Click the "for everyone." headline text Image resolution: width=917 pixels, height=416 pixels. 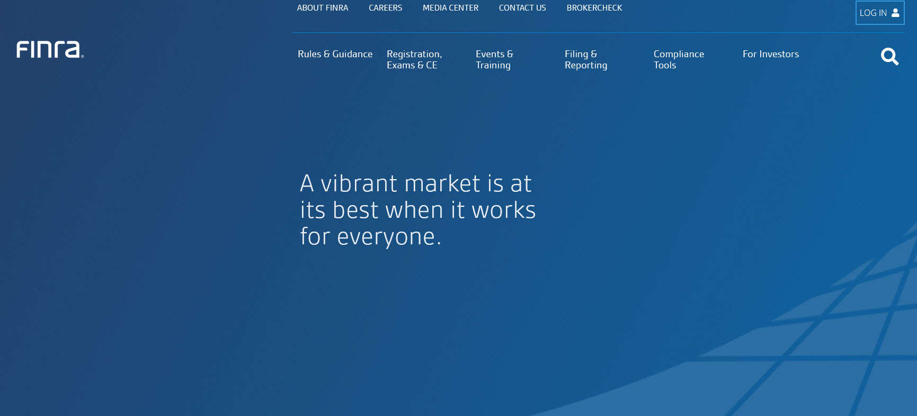pyautogui.click(x=370, y=237)
